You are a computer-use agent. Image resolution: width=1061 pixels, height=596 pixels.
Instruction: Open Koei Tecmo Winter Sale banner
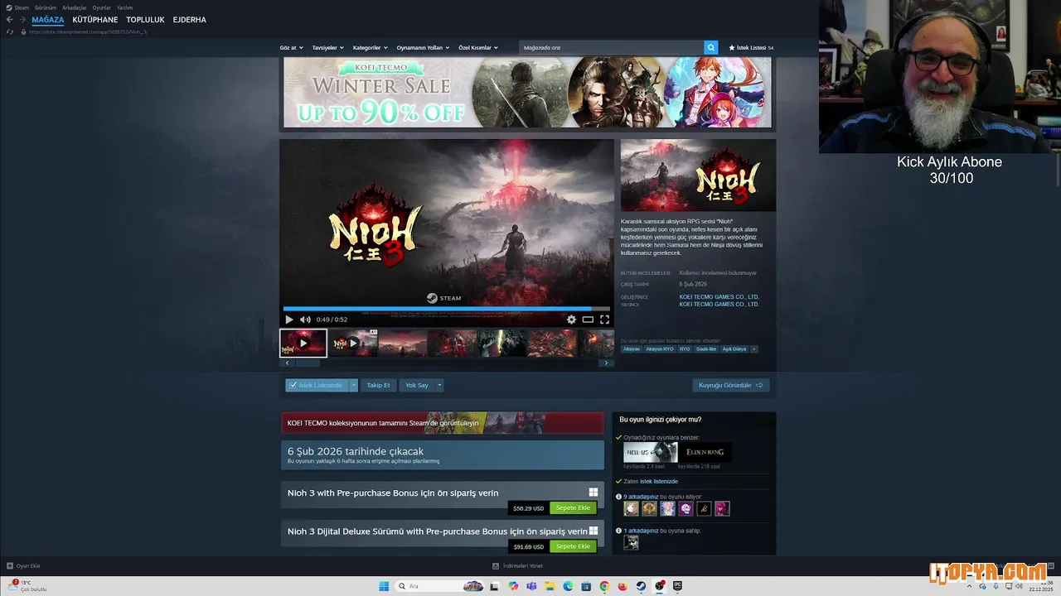pos(527,92)
